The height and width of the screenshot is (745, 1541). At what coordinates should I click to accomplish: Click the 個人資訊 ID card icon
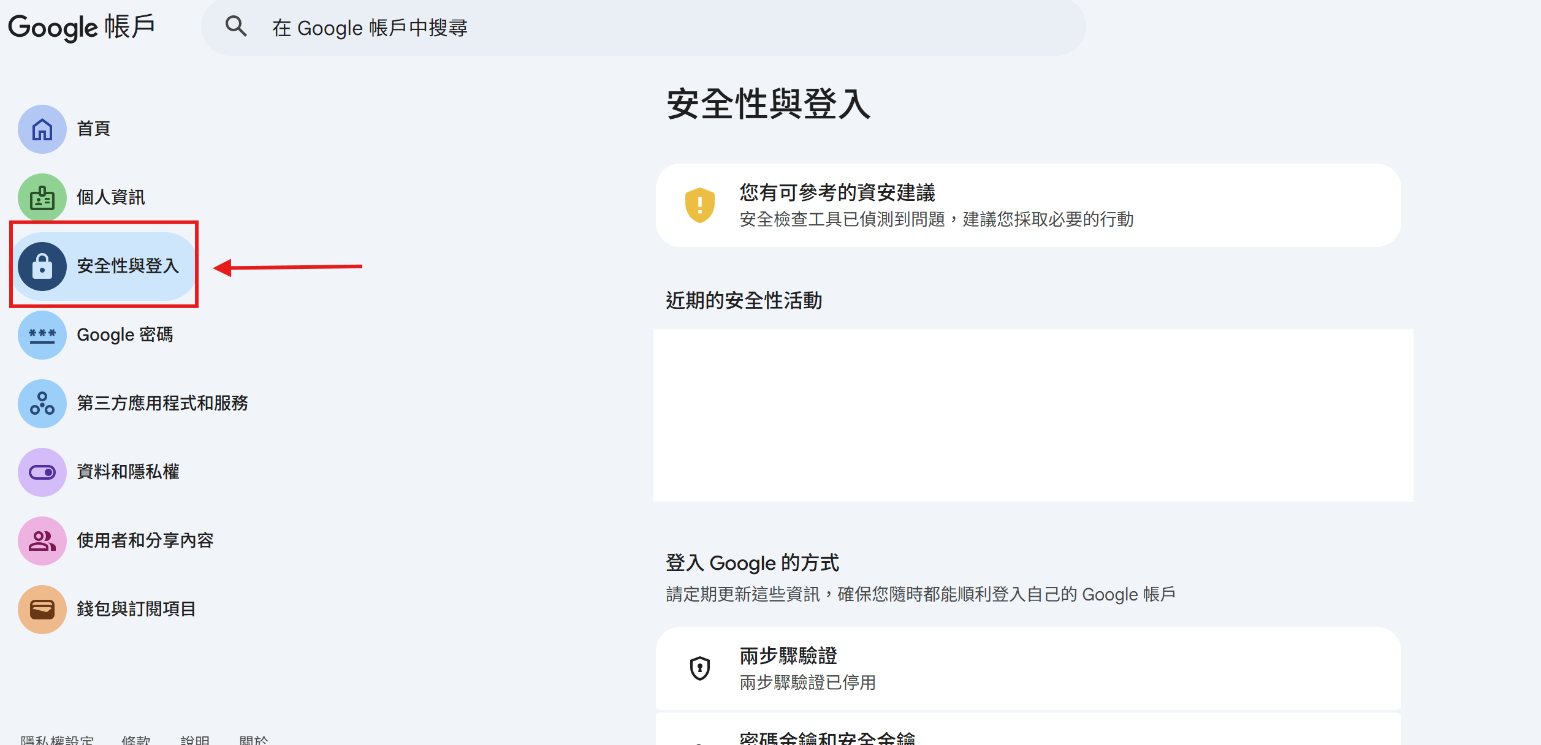tap(42, 198)
